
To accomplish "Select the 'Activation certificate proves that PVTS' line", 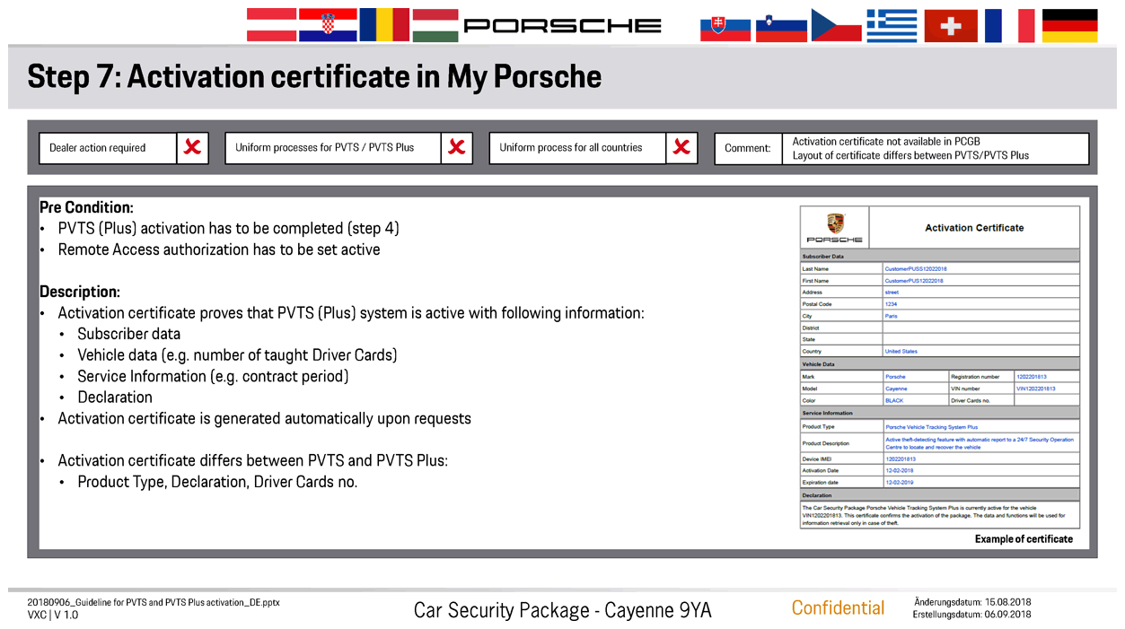I will (351, 313).
